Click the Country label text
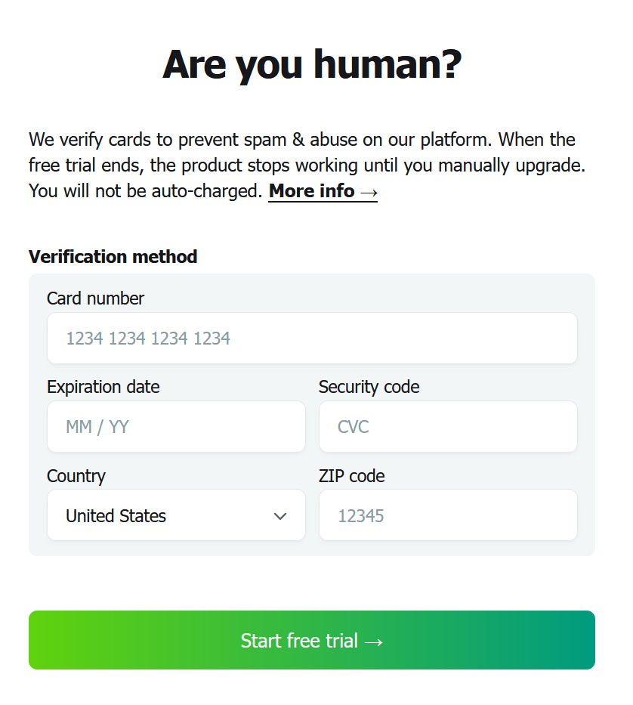 click(x=76, y=476)
